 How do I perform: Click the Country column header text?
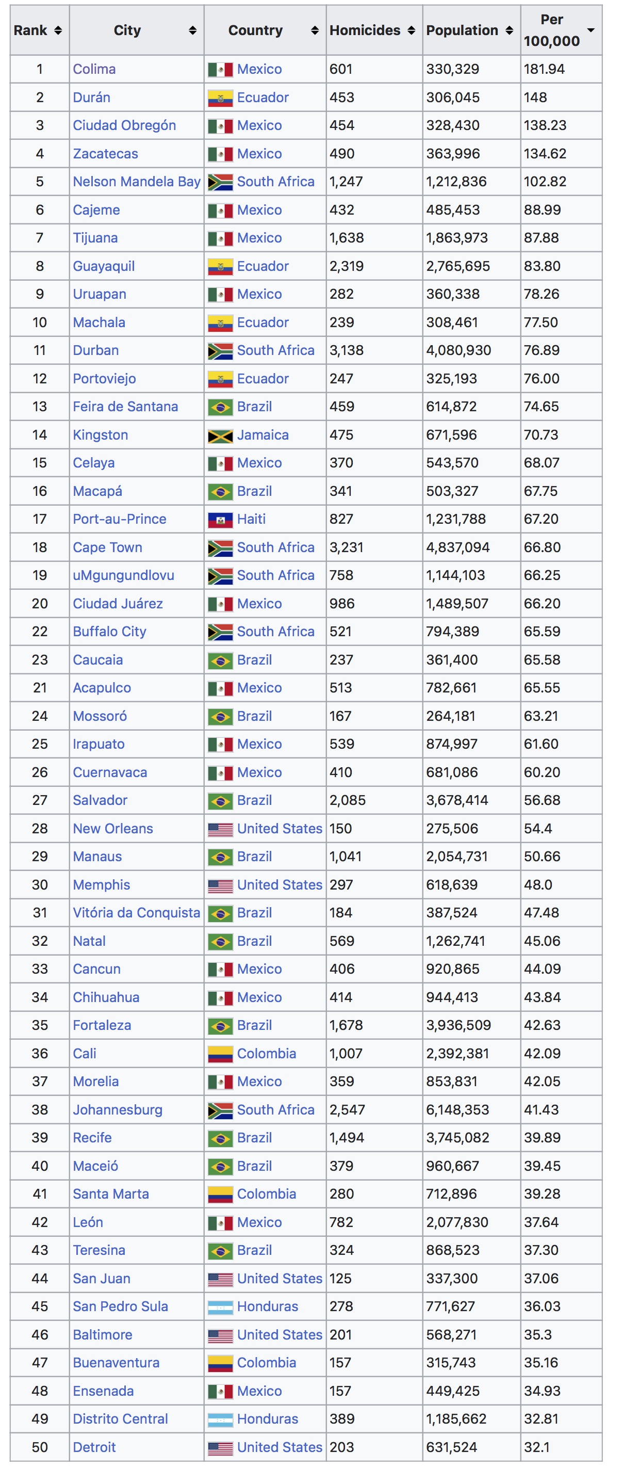click(255, 30)
